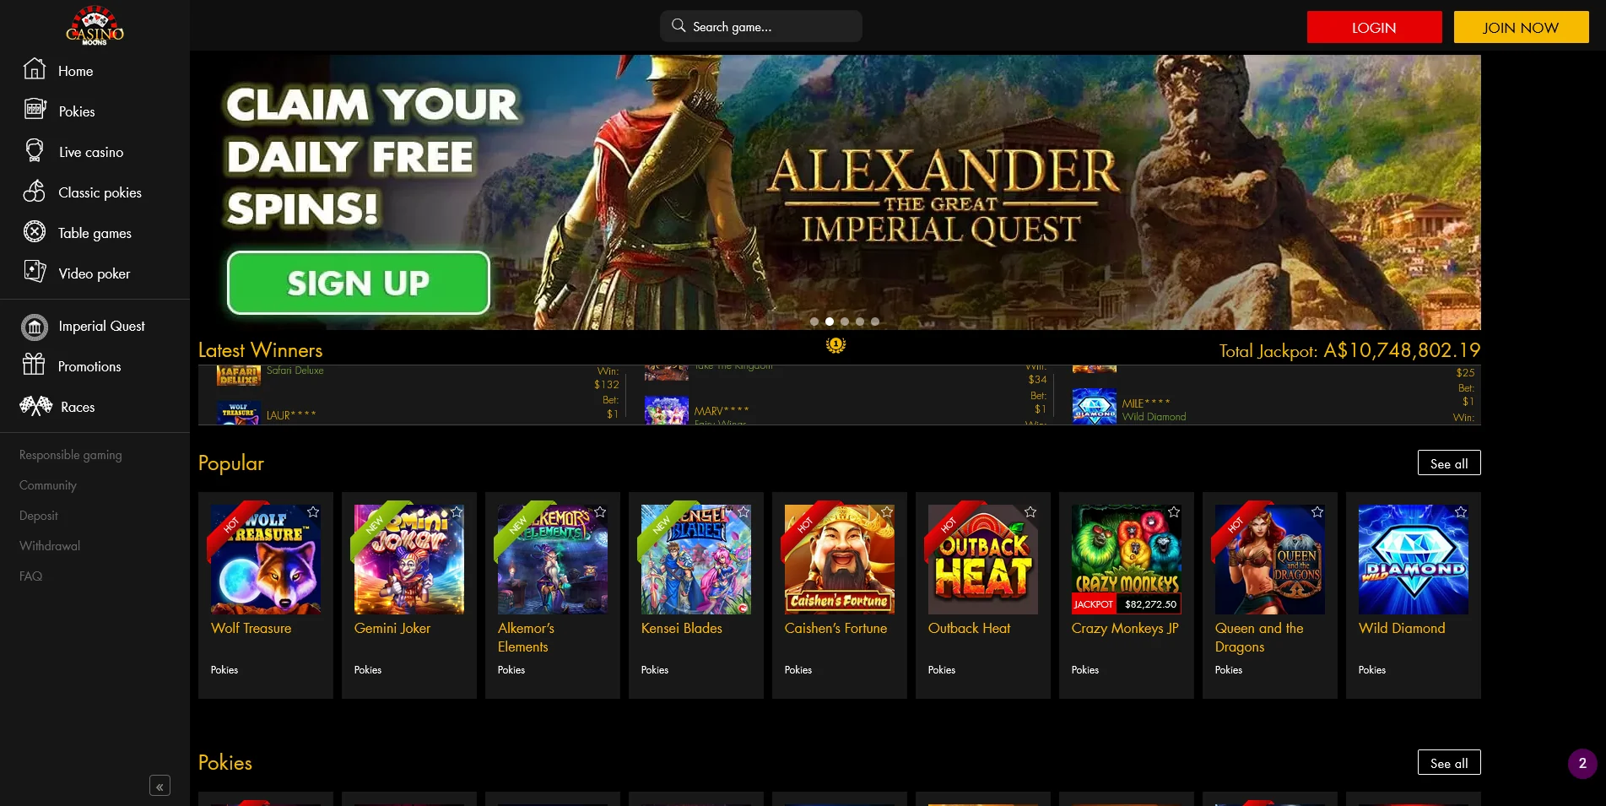Open Races checkered flags icon
Screen dimensions: 1606x806
[x=35, y=406]
